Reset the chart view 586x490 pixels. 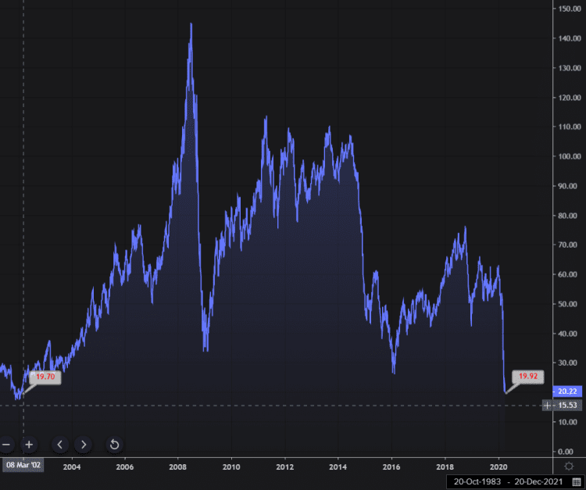click(114, 445)
